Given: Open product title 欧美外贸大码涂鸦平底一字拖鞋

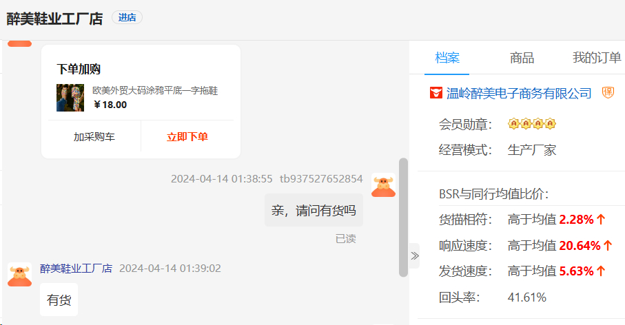Looking at the screenshot, I should point(155,91).
